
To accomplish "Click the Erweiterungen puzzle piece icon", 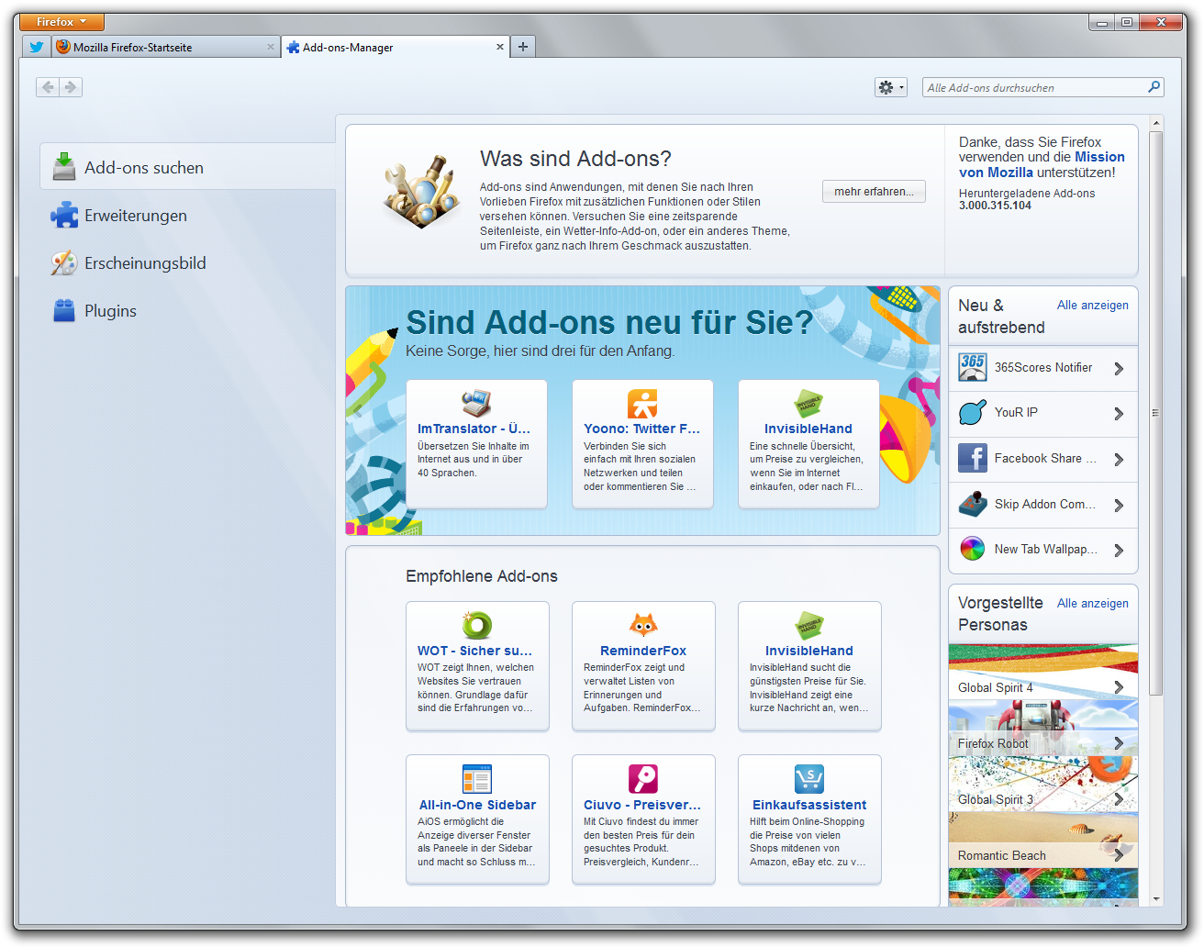I will [64, 215].
